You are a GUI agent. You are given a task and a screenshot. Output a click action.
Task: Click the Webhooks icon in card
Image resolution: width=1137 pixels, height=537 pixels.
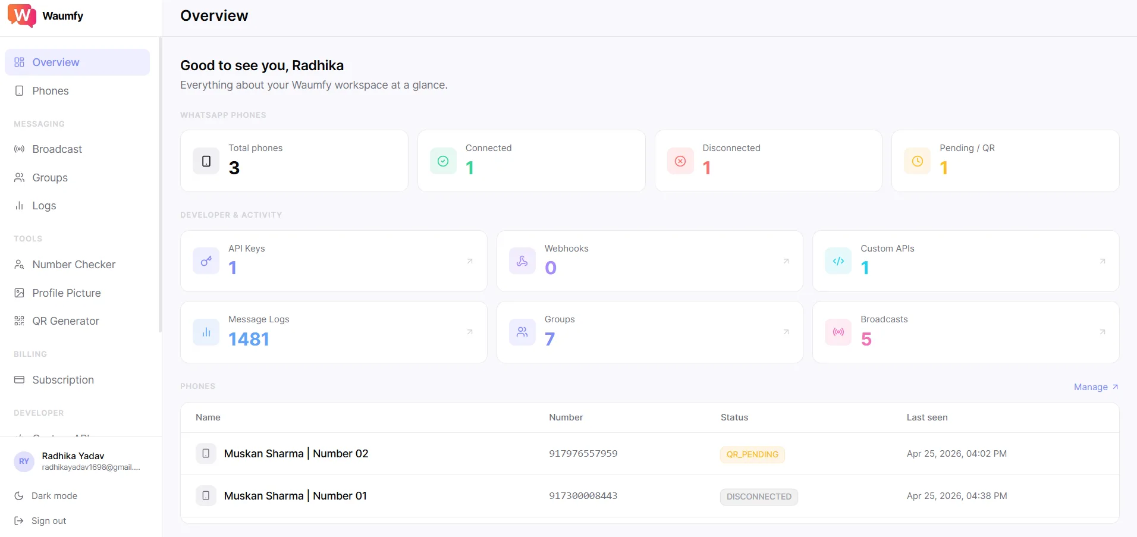click(x=522, y=261)
